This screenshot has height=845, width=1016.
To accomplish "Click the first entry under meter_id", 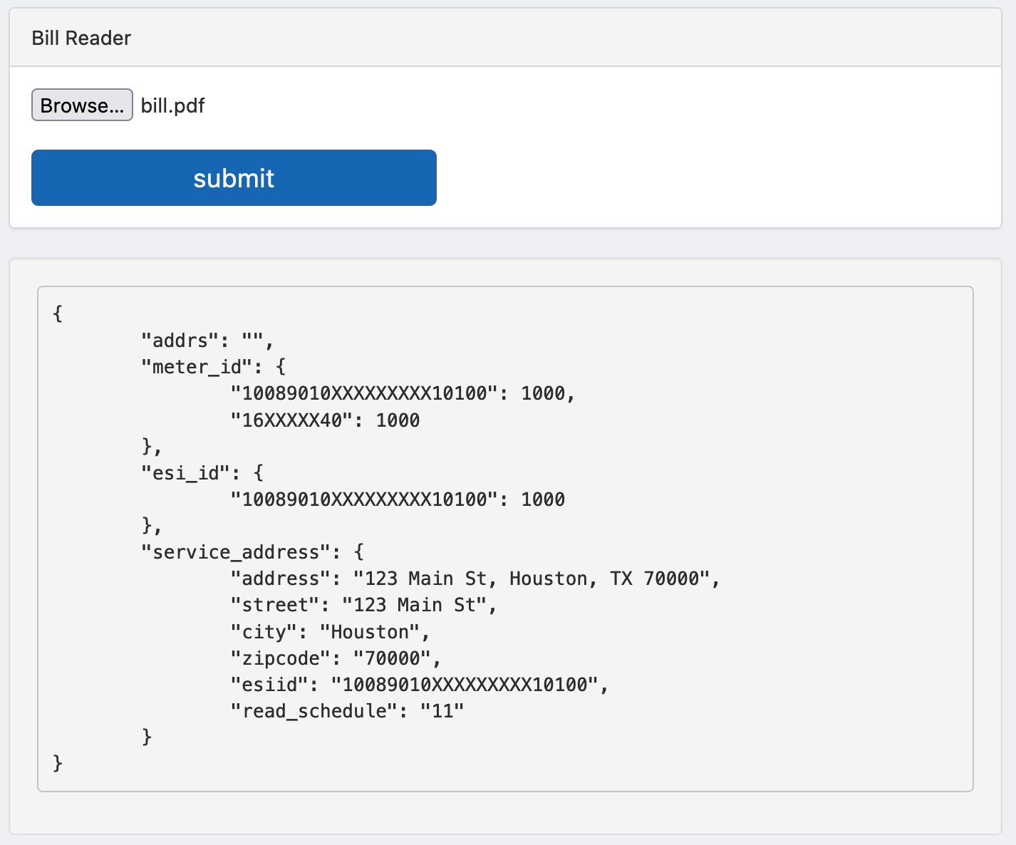I will [402, 393].
